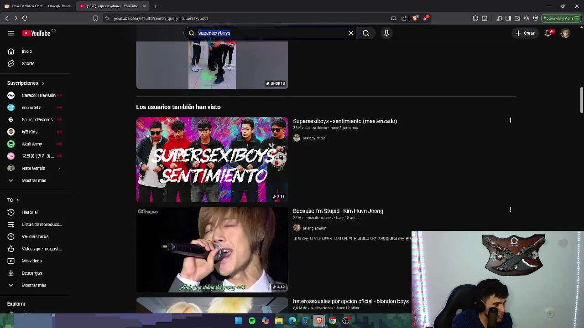584x328 pixels.
Task: Open Google Chrome from the taskbar
Action: click(x=333, y=321)
